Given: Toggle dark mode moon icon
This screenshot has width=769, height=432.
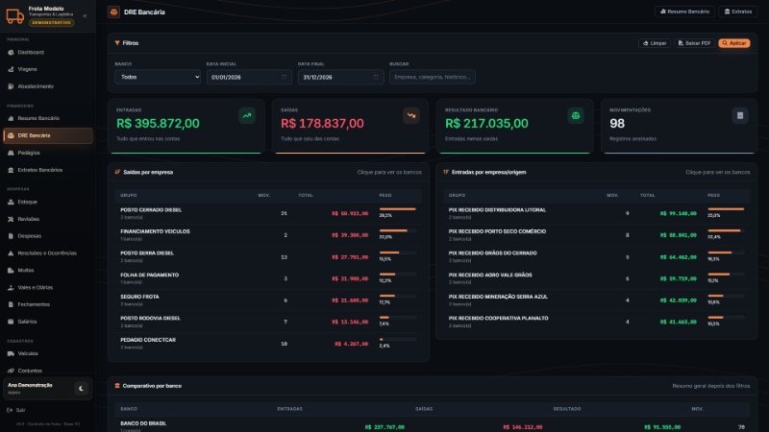Looking at the screenshot, I should [81, 389].
